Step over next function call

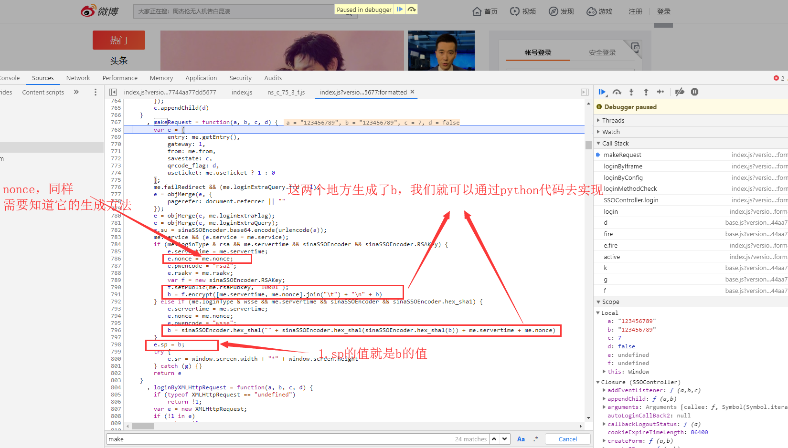click(617, 92)
